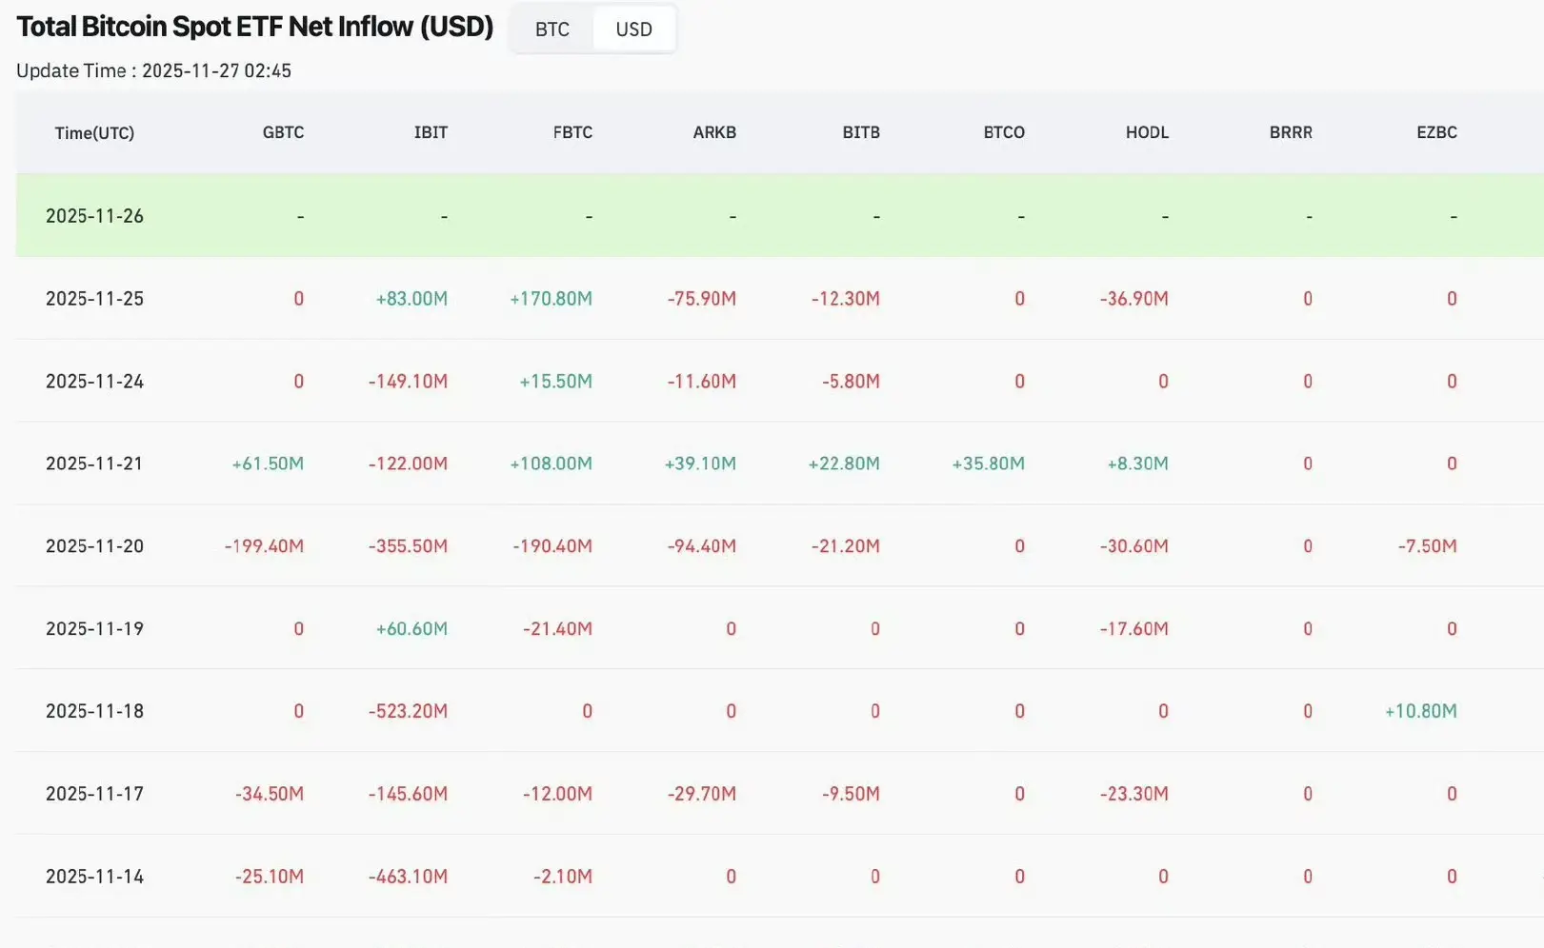The width and height of the screenshot is (1544, 948).
Task: Select the 2025-11-26 date cell
Action: click(x=94, y=216)
